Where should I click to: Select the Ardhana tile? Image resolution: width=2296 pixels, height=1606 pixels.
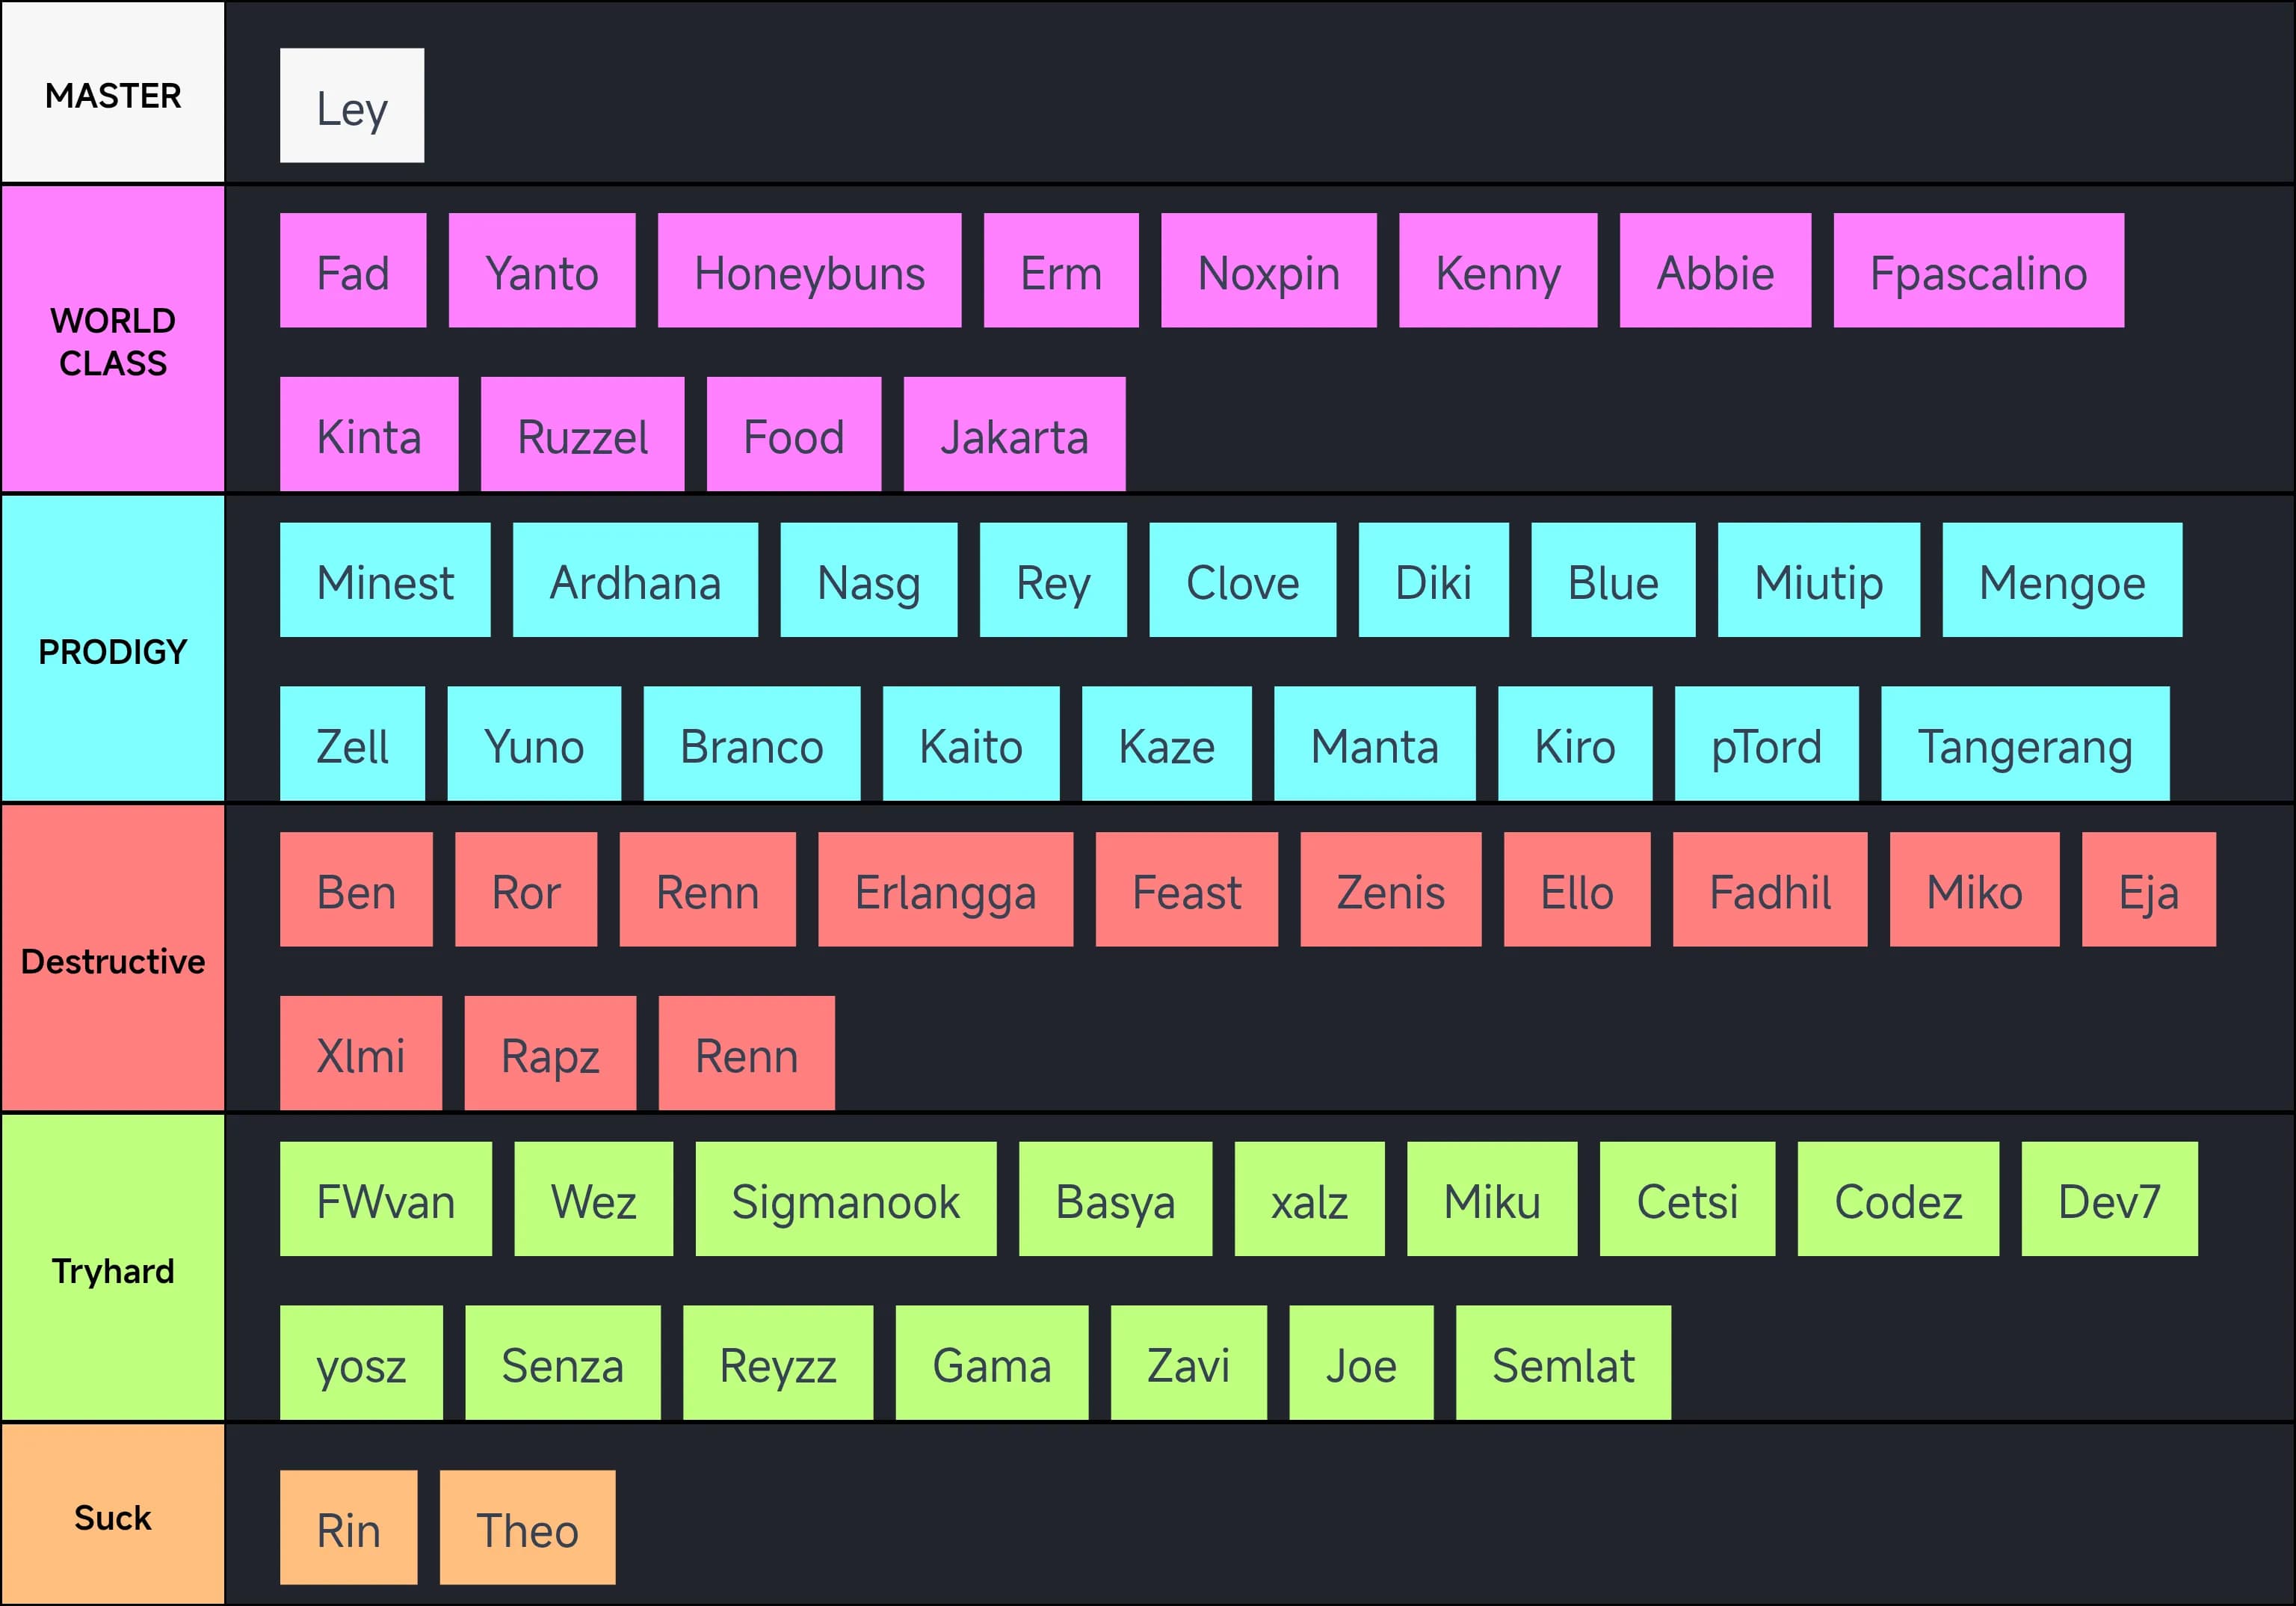tap(635, 580)
